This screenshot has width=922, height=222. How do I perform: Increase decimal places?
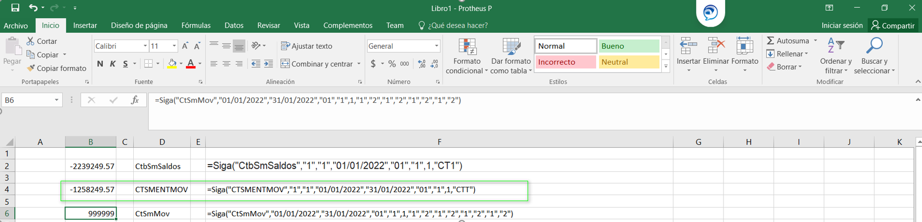(x=422, y=64)
